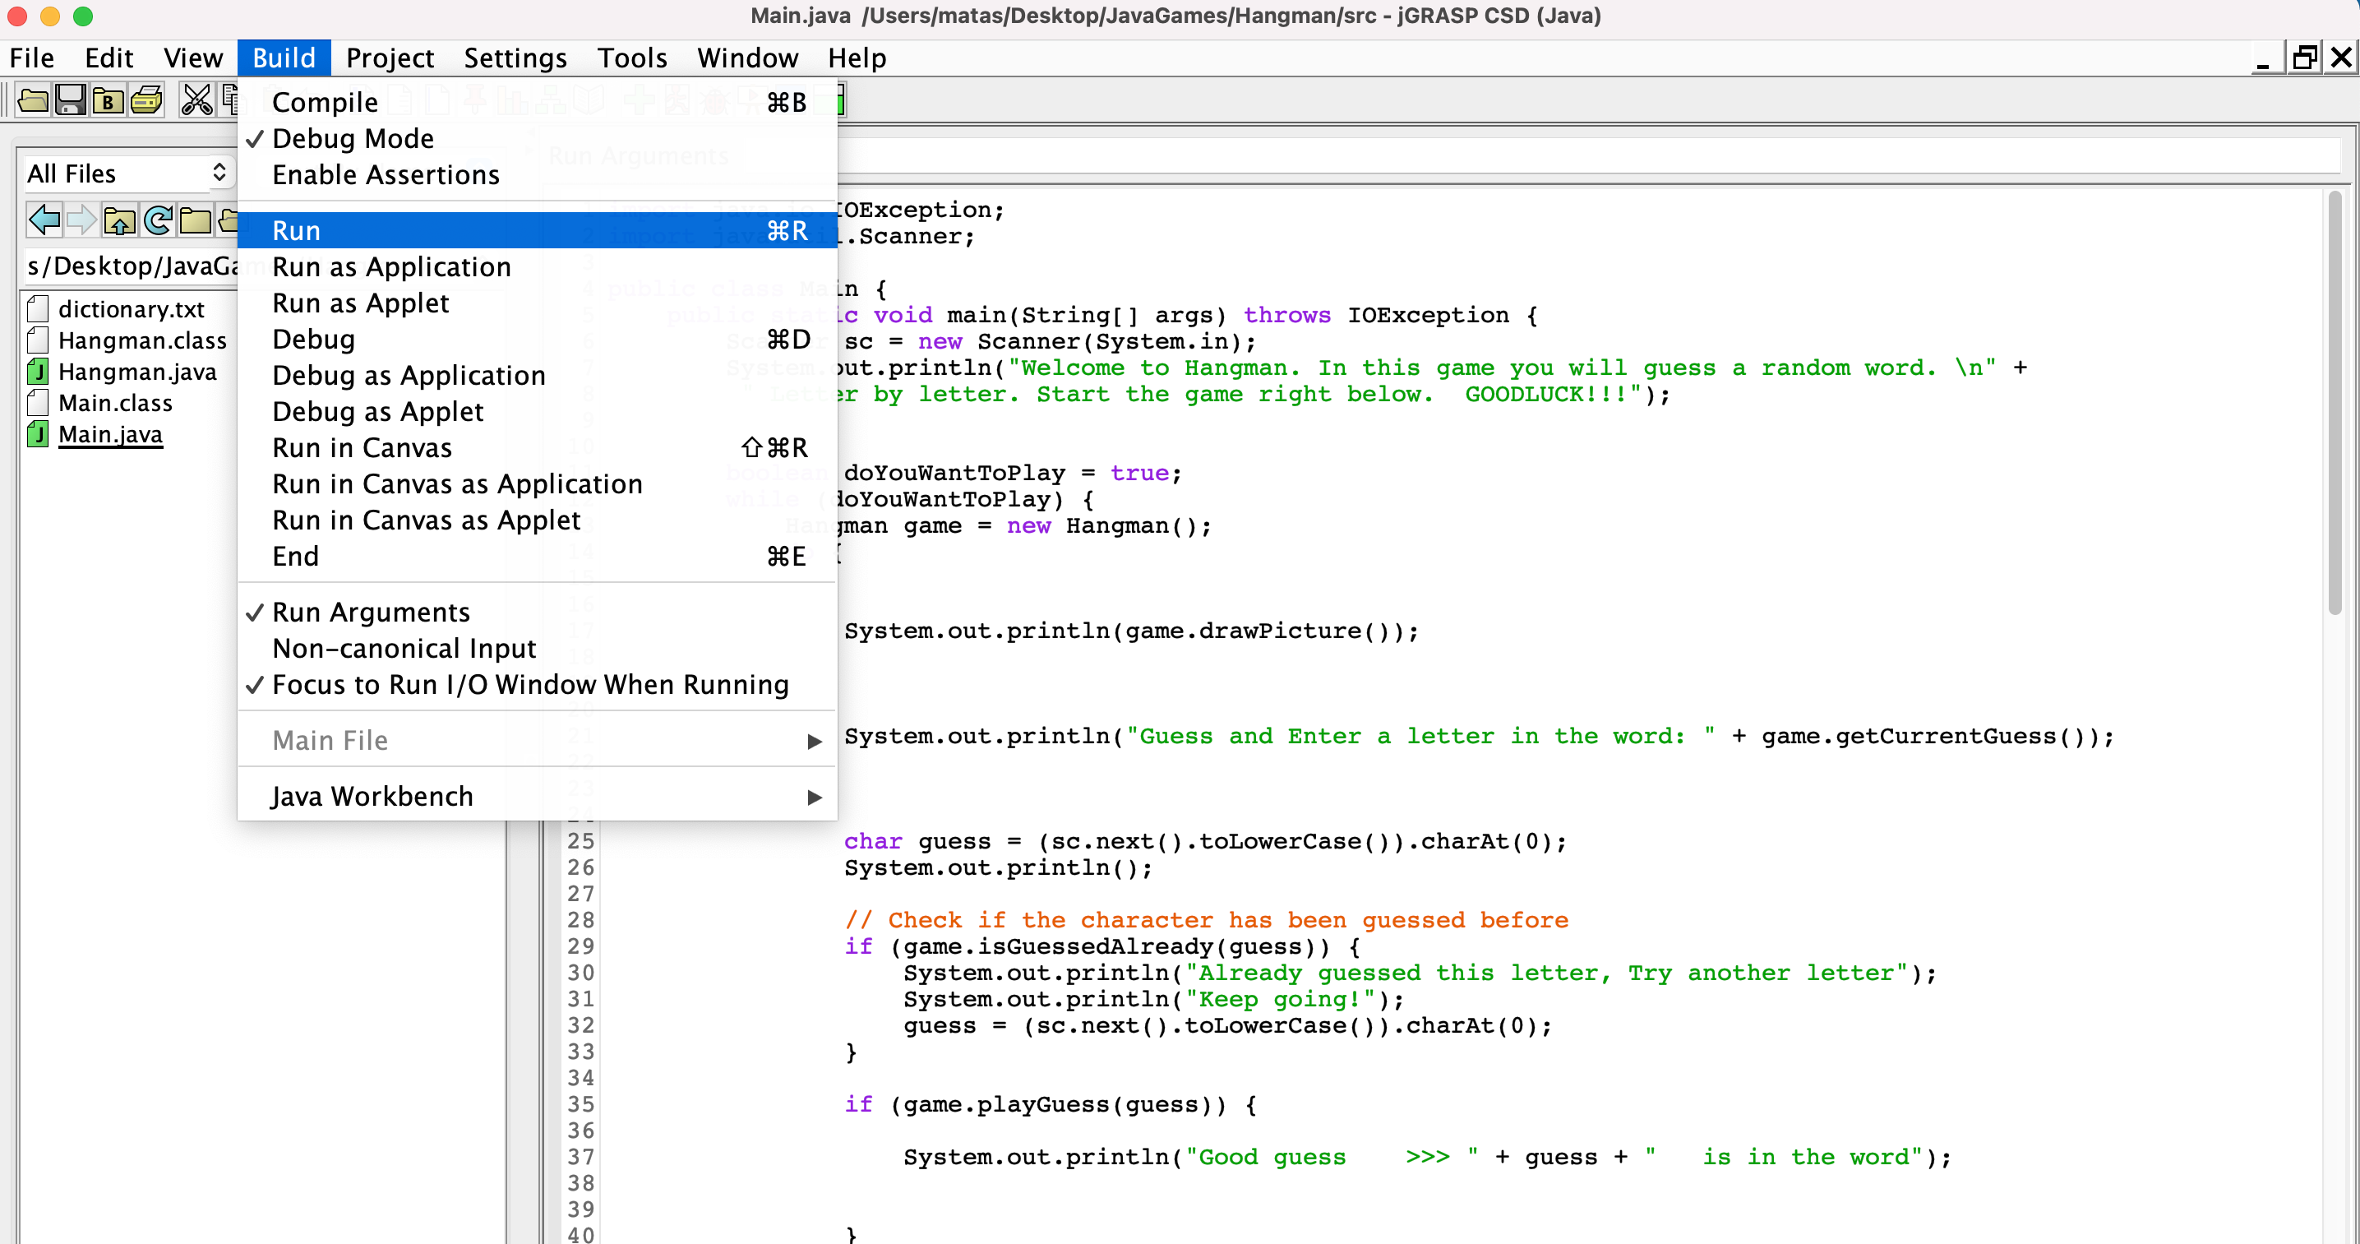Screen dimensions: 2360x1244
Task: Select Run as Application
Action: pos(537,266)
